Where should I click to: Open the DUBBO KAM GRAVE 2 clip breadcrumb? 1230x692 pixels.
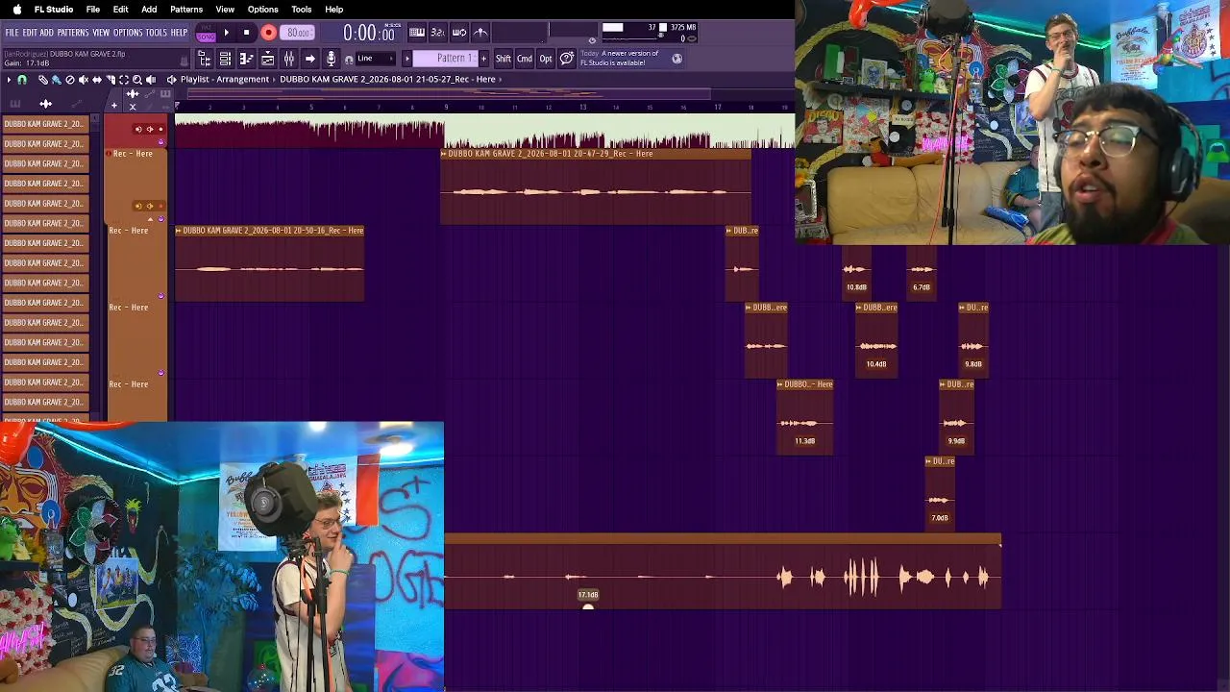pos(387,80)
